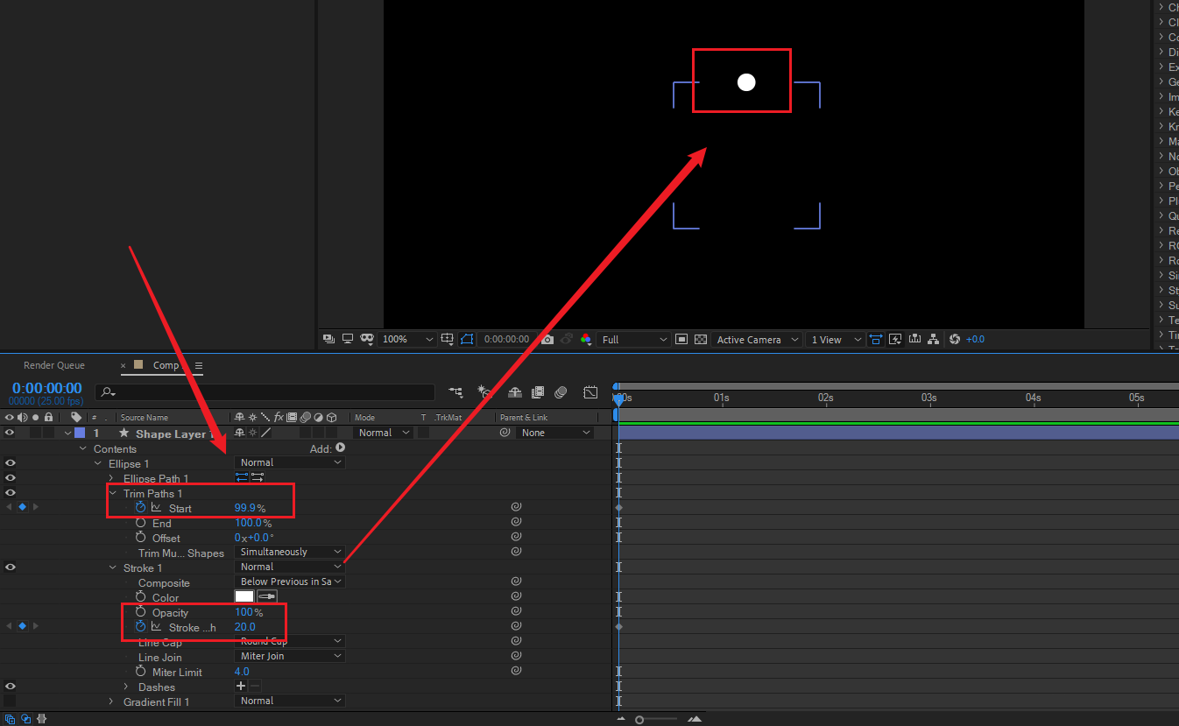The width and height of the screenshot is (1179, 726).
Task: Click the stroke color eyedropper
Action: [x=266, y=597]
